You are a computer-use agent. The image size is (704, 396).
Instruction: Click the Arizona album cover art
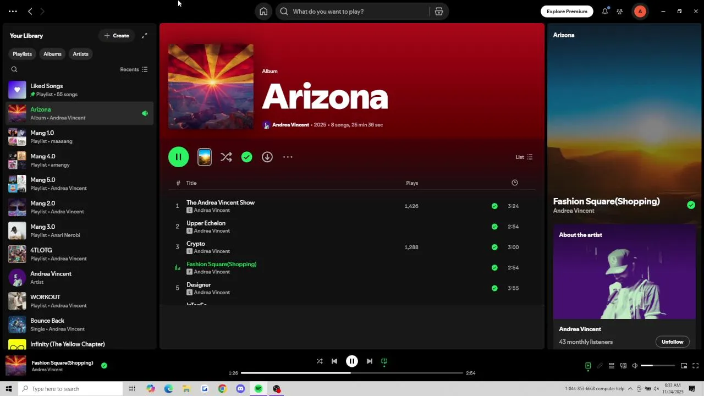point(211,86)
